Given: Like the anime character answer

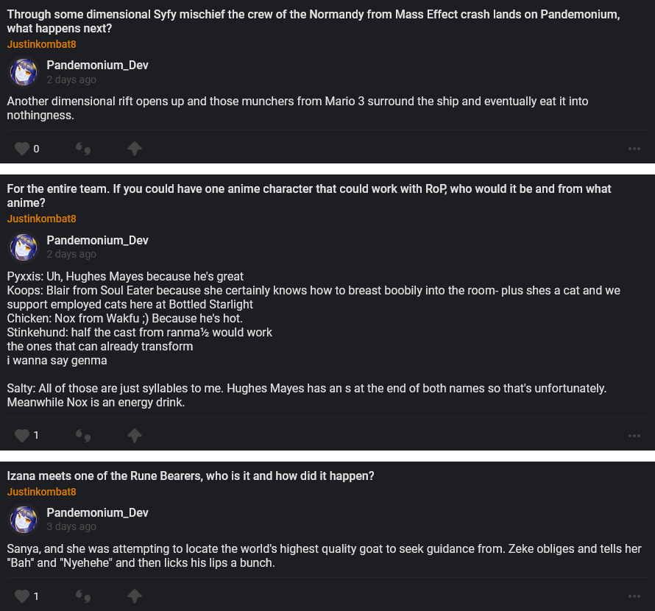Looking at the screenshot, I should click(22, 435).
